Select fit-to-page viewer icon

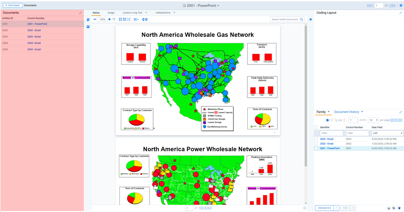tap(124, 20)
